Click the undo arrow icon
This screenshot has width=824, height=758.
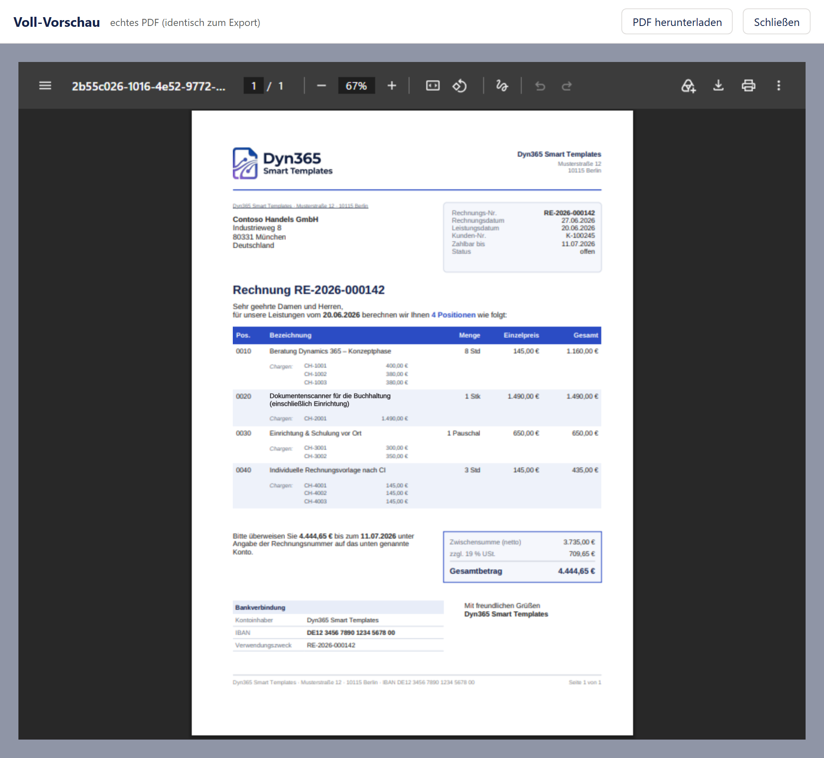pyautogui.click(x=540, y=86)
